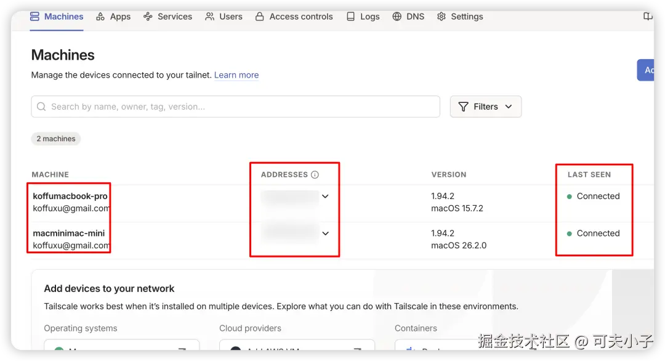The width and height of the screenshot is (665, 361).
Task: Click the Settings gear icon
Action: (x=441, y=17)
